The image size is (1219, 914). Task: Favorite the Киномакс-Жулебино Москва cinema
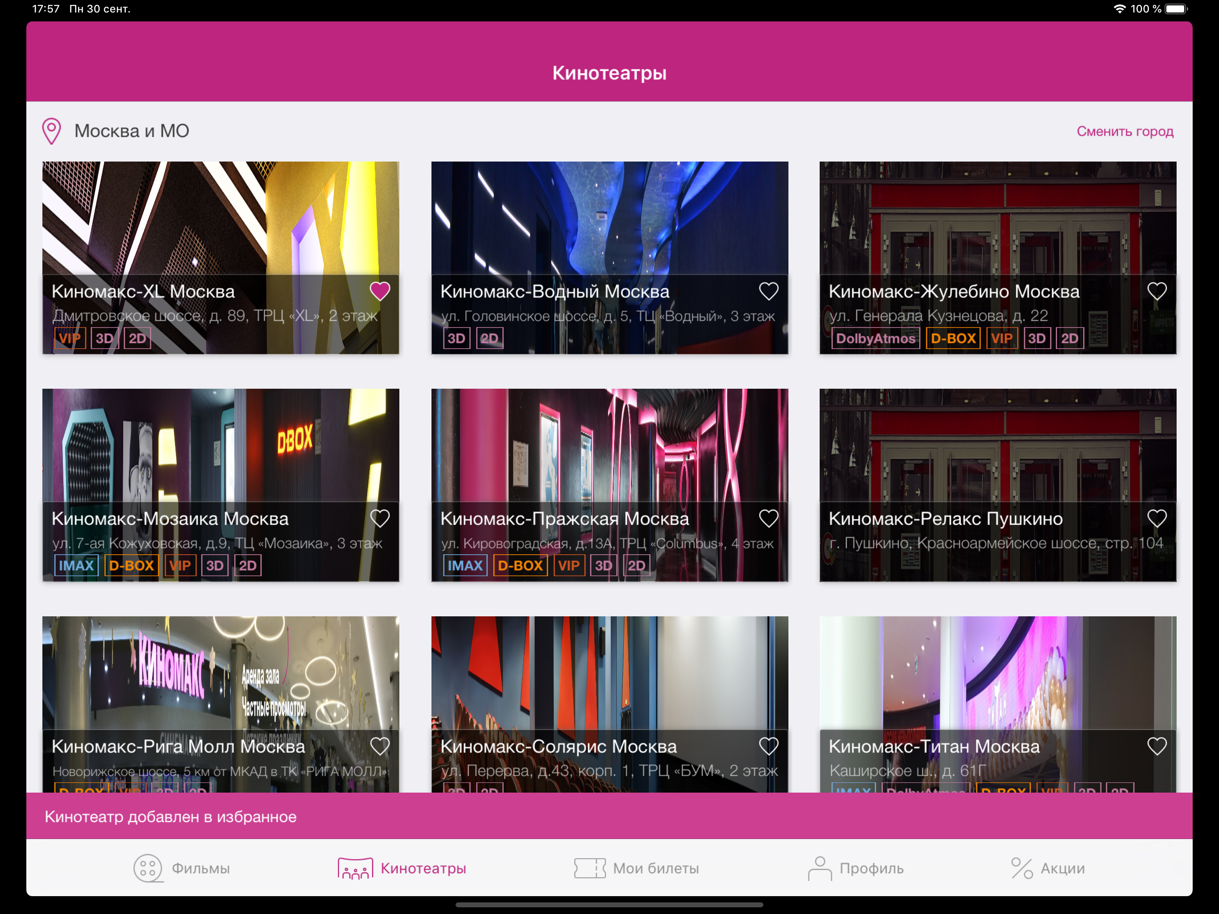(x=1157, y=291)
